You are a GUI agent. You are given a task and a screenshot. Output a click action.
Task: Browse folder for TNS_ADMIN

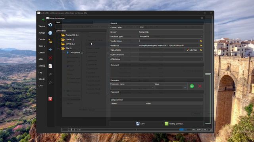pos(201,50)
